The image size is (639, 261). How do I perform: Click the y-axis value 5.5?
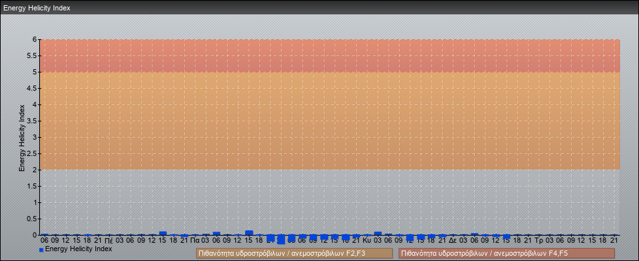point(32,55)
